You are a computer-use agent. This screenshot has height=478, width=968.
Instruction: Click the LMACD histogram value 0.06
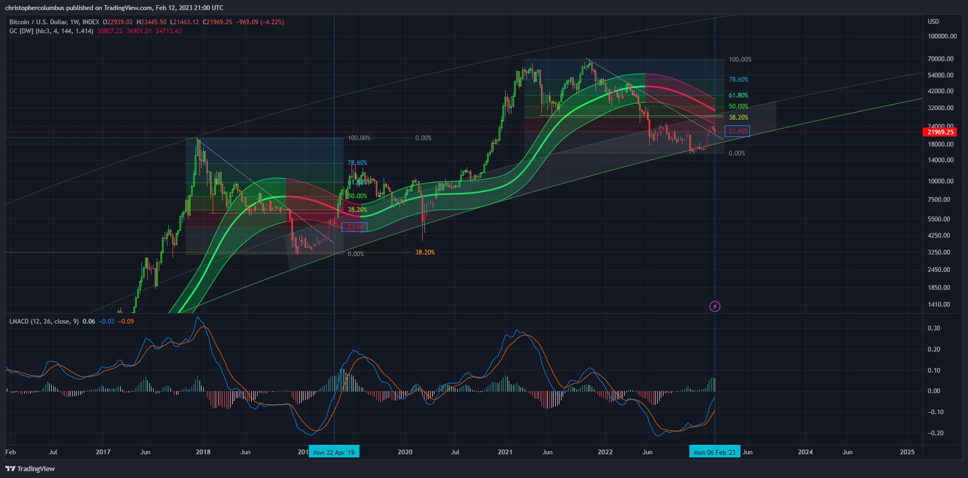89,321
